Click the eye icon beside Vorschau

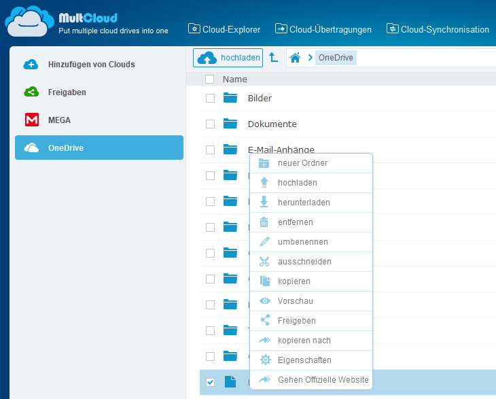265,300
